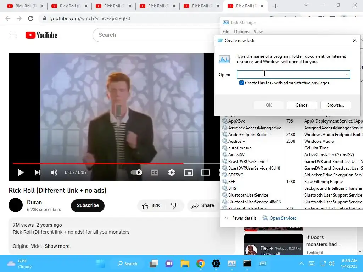This screenshot has height=272, width=363.
Task: Close the second Rick Roll tab
Action: click(86, 6)
